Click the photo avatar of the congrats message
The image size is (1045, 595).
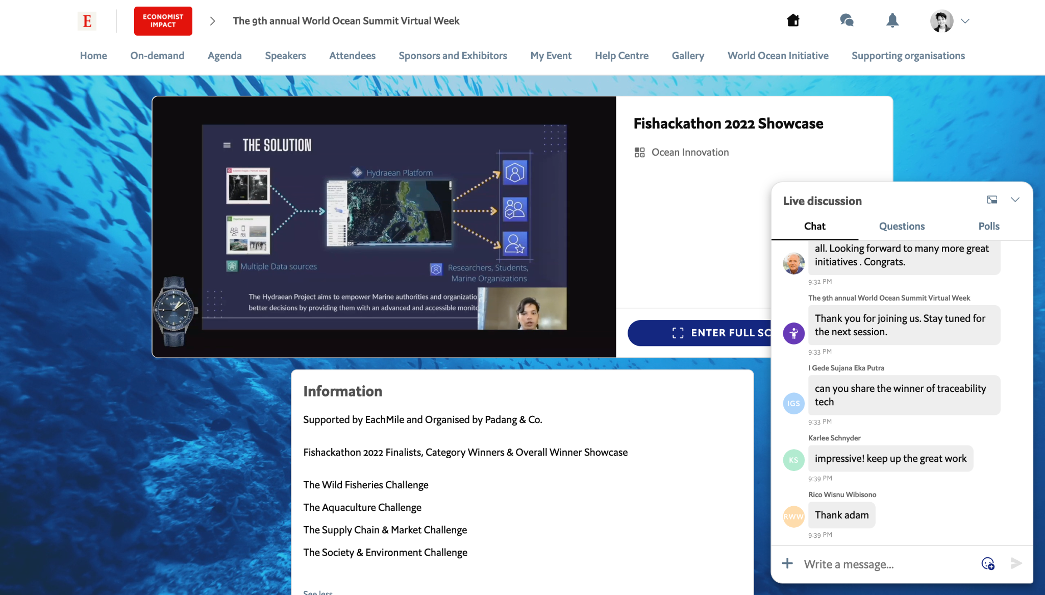793,263
